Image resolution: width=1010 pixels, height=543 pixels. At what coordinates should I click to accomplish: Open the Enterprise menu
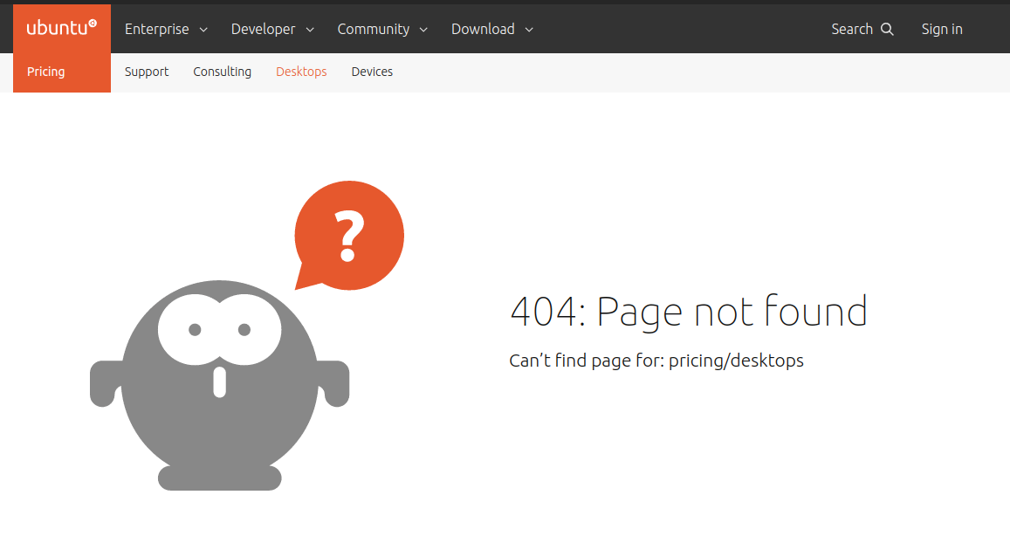[156, 29]
